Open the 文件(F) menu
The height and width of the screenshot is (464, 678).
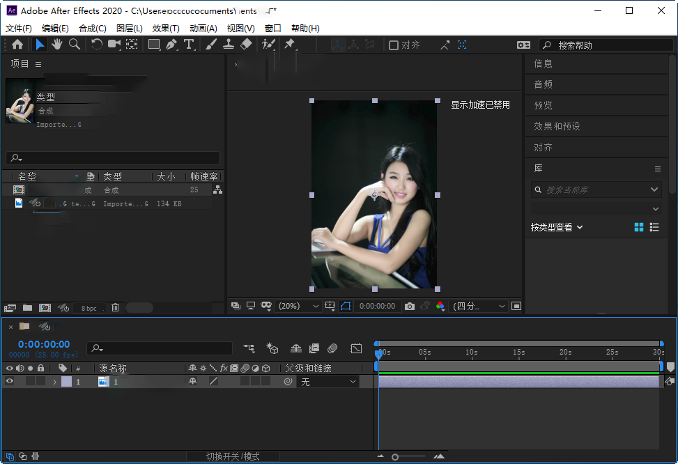tap(19, 28)
